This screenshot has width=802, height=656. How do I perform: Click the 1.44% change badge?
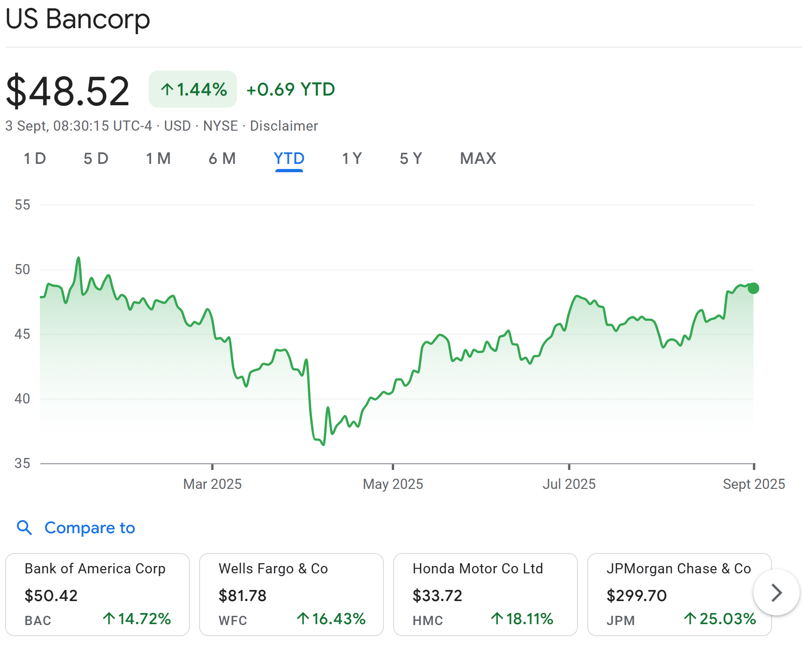click(x=193, y=89)
